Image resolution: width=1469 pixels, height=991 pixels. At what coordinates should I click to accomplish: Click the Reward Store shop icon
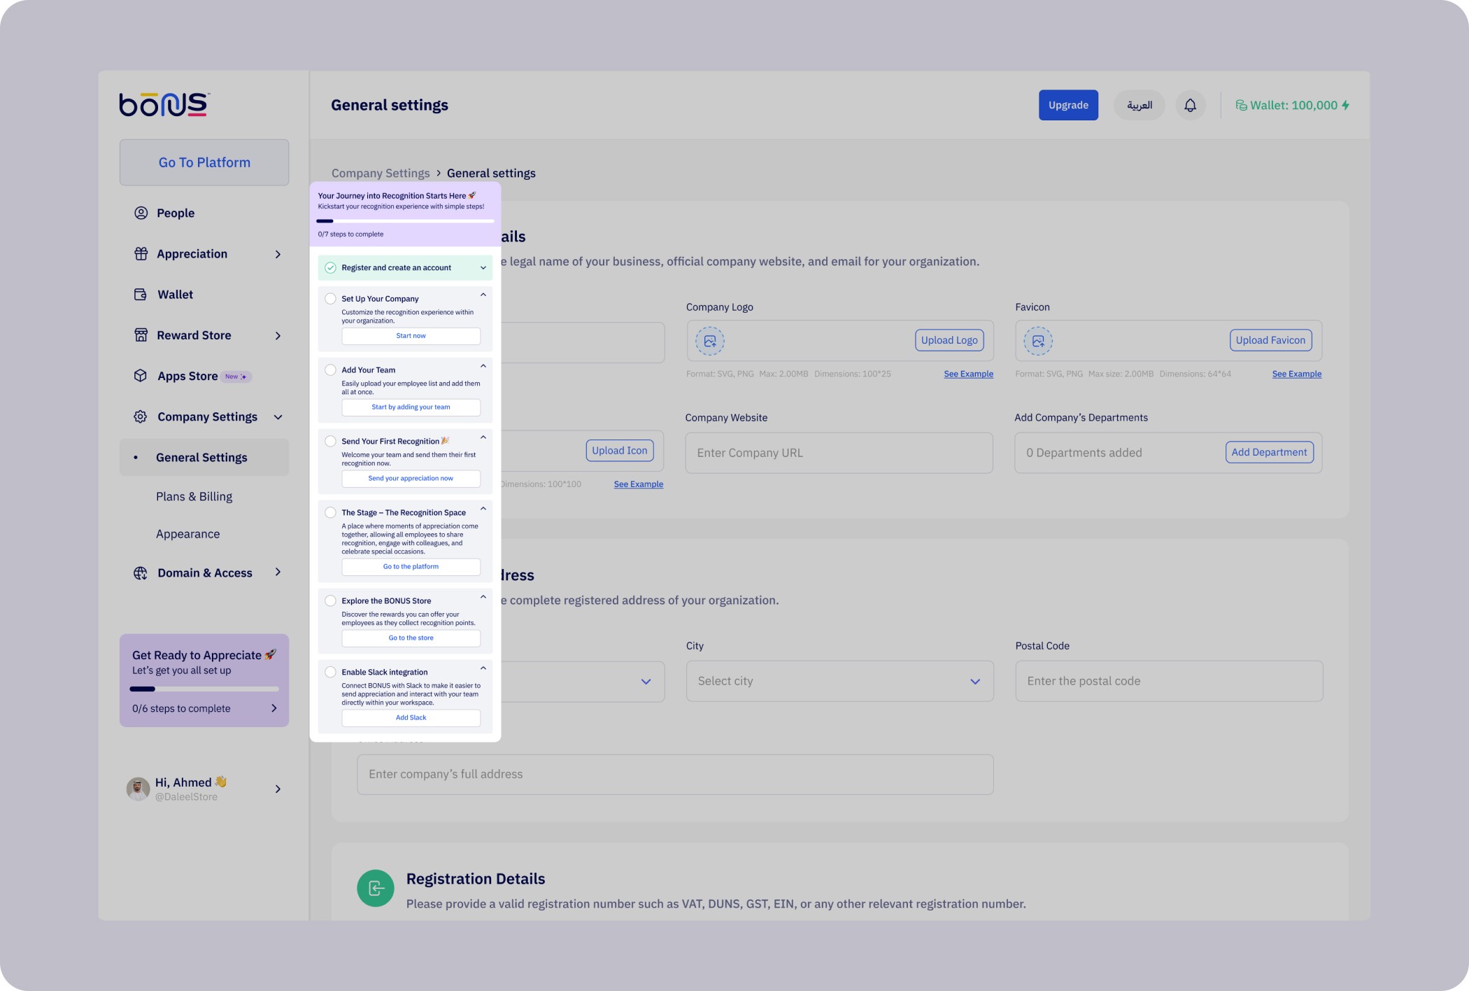click(x=141, y=335)
